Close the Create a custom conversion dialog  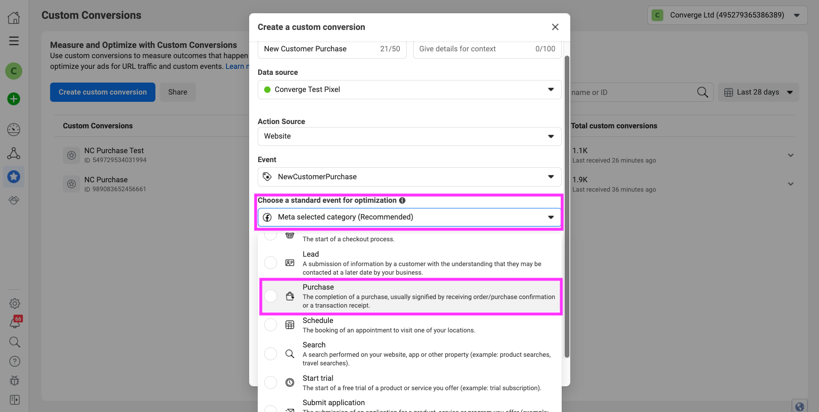(555, 27)
